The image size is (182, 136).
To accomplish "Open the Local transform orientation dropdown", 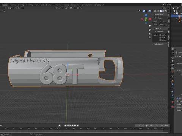I will [59, 8].
